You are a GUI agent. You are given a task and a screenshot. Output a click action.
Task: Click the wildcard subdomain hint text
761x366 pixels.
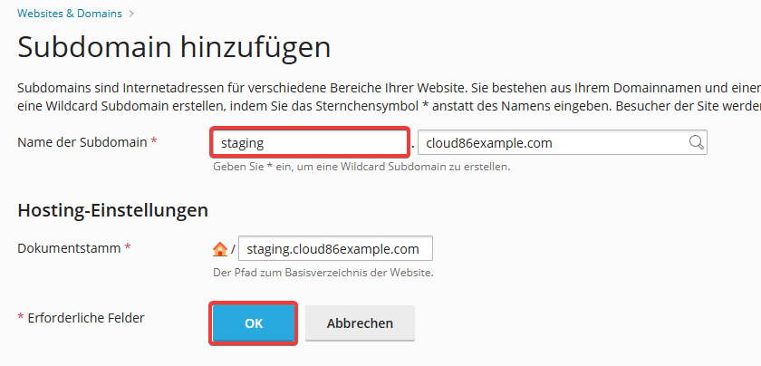tap(361, 167)
